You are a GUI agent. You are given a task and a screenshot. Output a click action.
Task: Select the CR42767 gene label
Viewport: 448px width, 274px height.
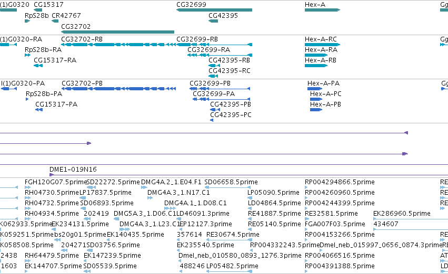click(x=66, y=16)
